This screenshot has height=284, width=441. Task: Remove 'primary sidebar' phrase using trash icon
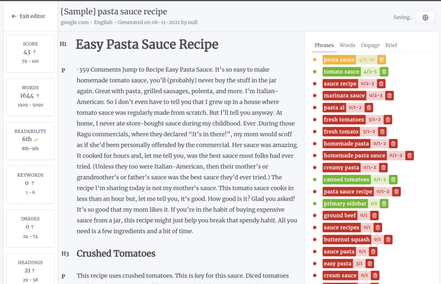click(x=385, y=204)
